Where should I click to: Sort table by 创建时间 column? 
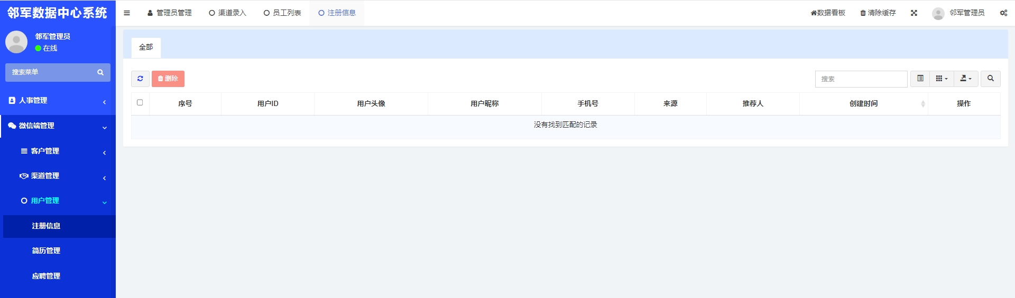coord(863,104)
